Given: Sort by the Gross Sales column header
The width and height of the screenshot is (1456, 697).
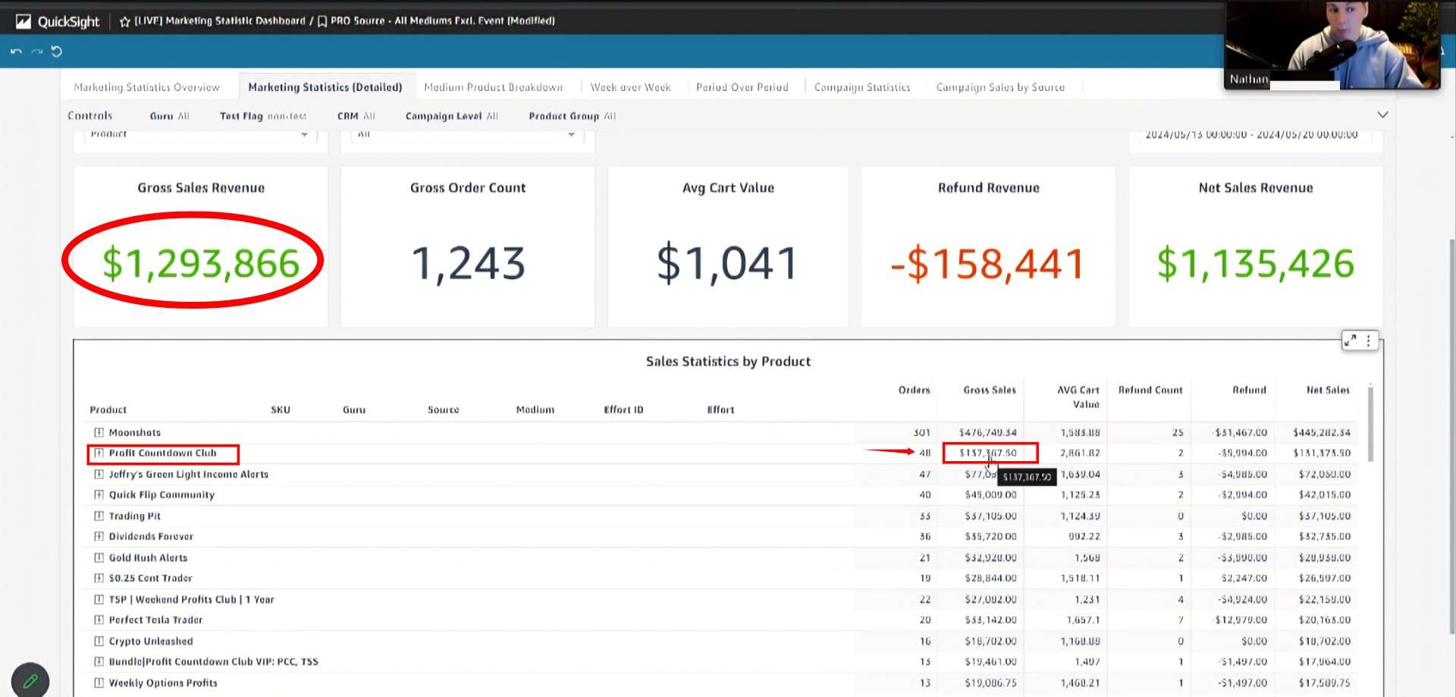Looking at the screenshot, I should pos(989,390).
